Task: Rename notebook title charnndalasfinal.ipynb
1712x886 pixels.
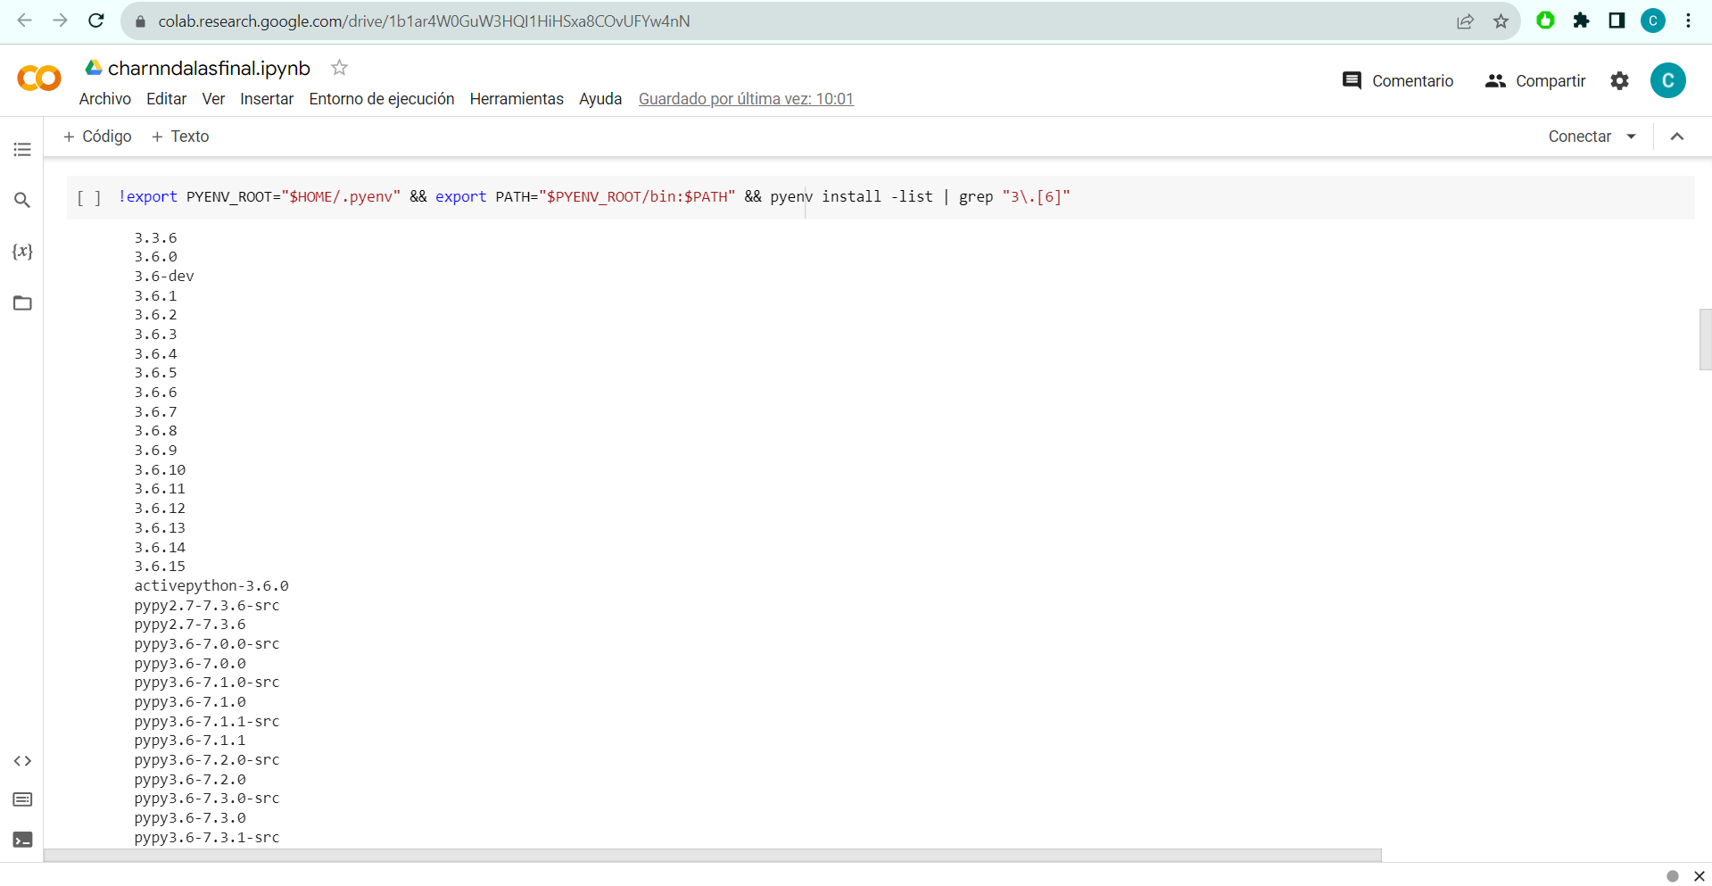Action: [x=209, y=68]
